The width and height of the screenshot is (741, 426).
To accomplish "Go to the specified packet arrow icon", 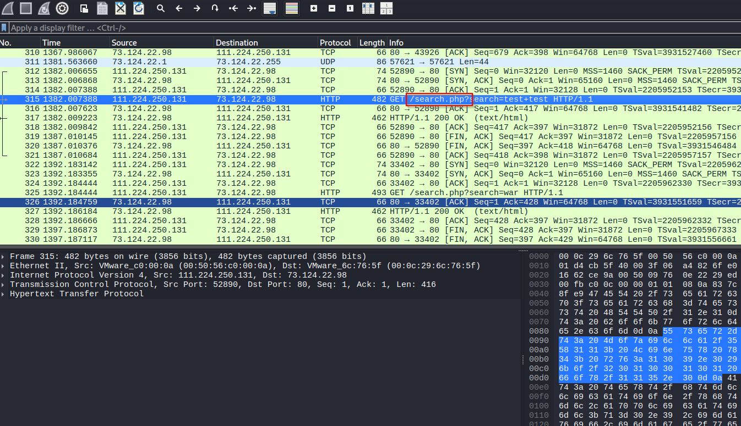I will 215,8.
